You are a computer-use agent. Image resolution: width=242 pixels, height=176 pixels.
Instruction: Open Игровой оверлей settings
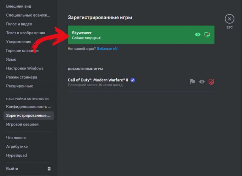coord(22,124)
